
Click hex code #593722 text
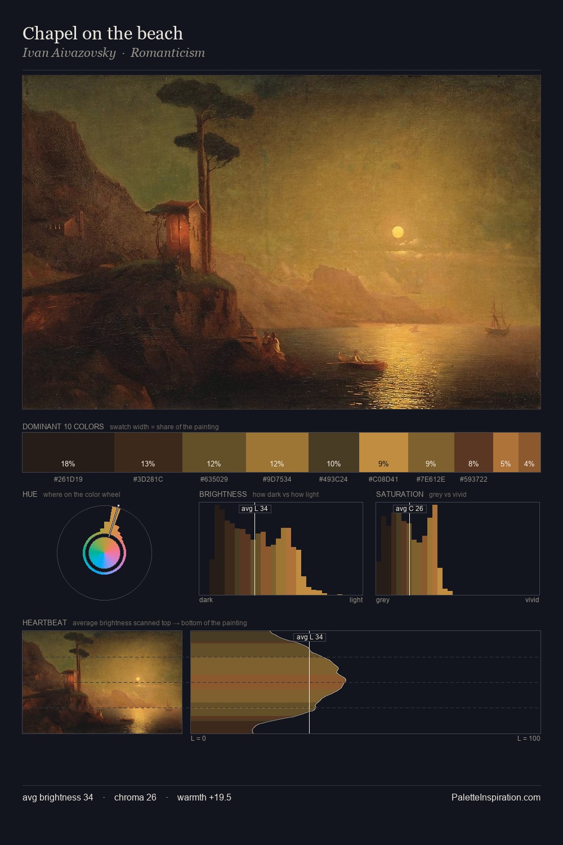tap(473, 479)
